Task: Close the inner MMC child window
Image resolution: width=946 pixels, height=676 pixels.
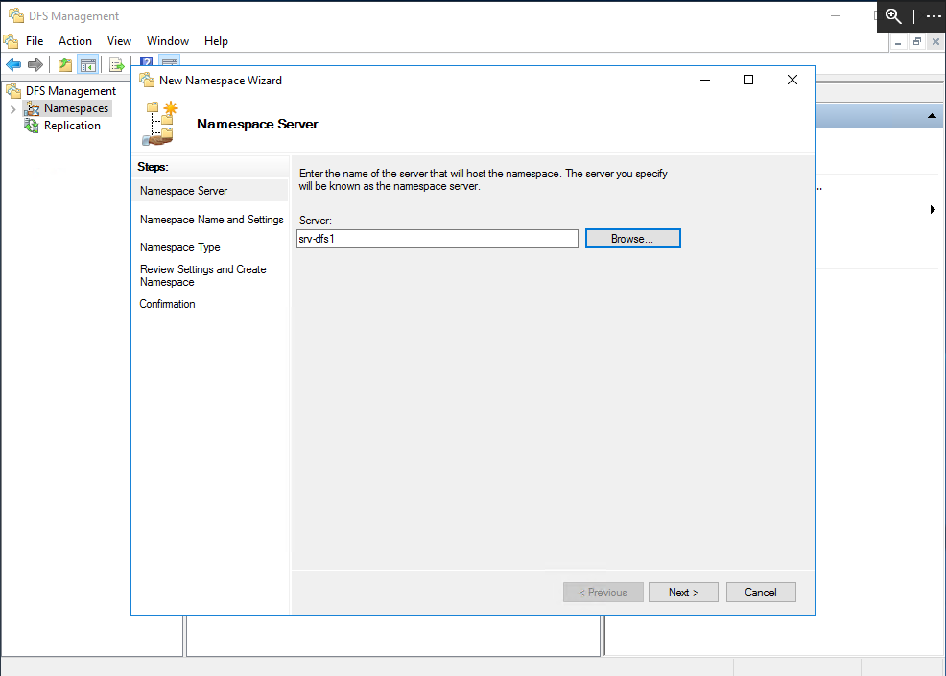Action: (935, 41)
